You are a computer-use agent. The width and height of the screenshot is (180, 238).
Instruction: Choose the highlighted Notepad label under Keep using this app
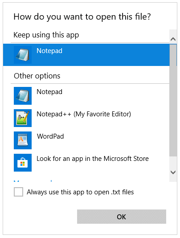tap(49, 51)
